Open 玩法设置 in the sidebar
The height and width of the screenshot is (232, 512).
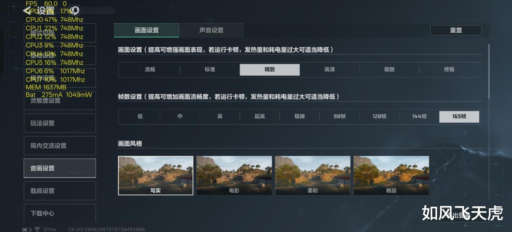(x=60, y=123)
